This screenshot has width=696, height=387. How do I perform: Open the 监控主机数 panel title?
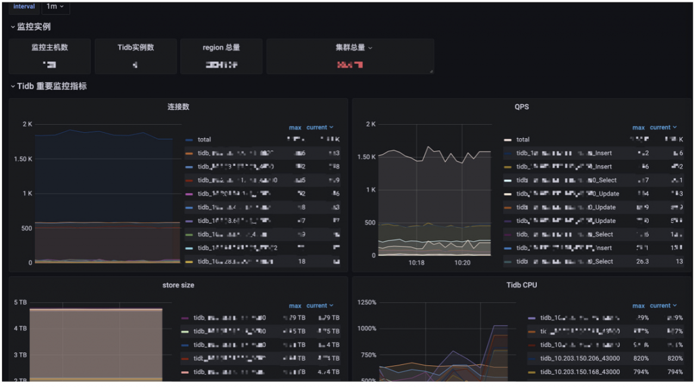point(49,47)
